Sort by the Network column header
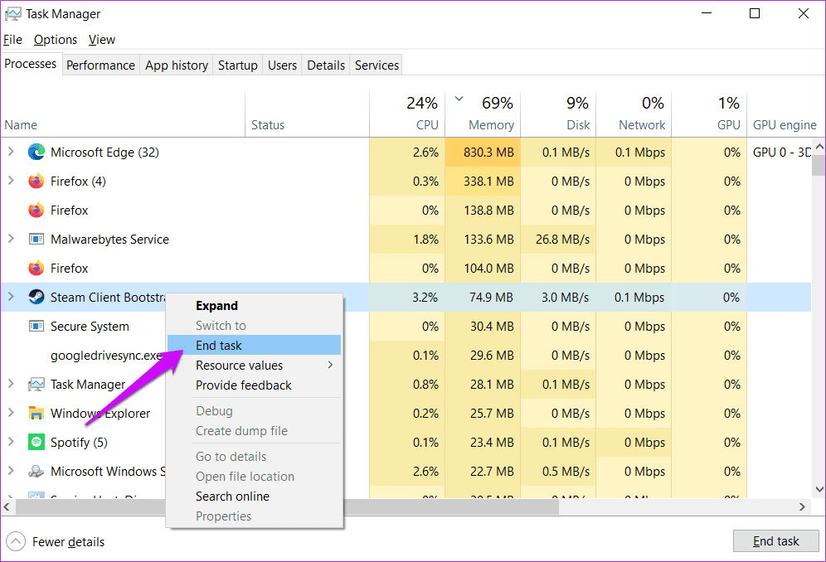 (x=634, y=115)
